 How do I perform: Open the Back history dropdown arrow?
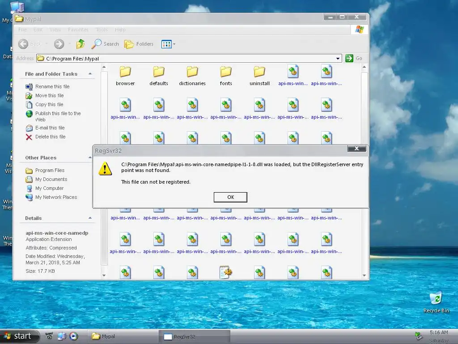(47, 44)
